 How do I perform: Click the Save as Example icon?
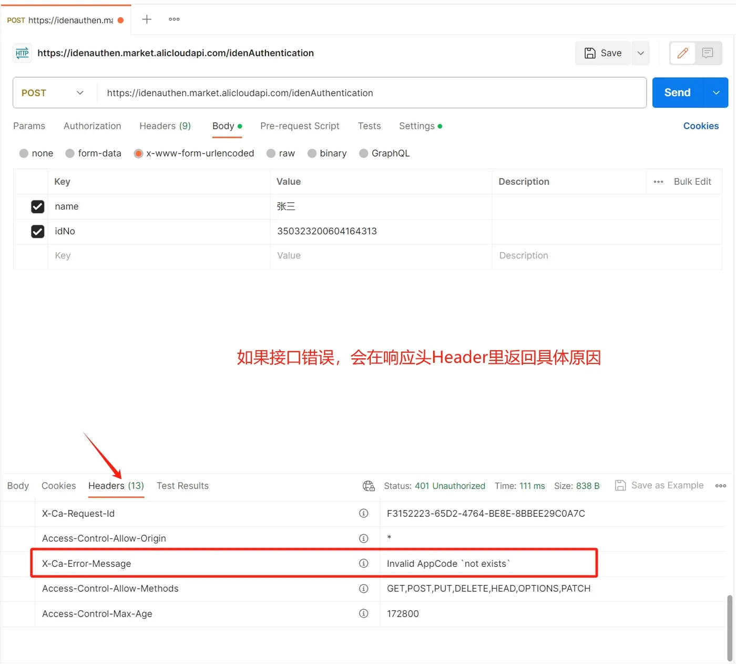pyautogui.click(x=620, y=485)
